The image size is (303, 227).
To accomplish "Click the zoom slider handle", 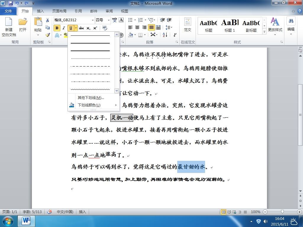I will pos(282,212).
